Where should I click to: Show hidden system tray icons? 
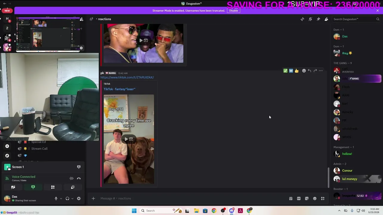[339, 211]
